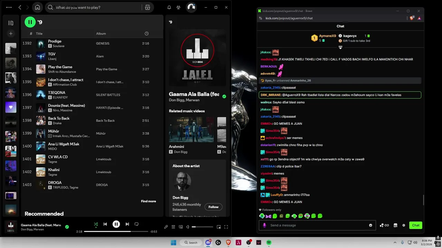This screenshot has width=442, height=248.
Task: Mute Spotify volume speaker icon
Action: [188, 227]
